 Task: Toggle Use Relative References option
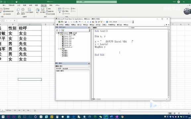click(8, 11)
